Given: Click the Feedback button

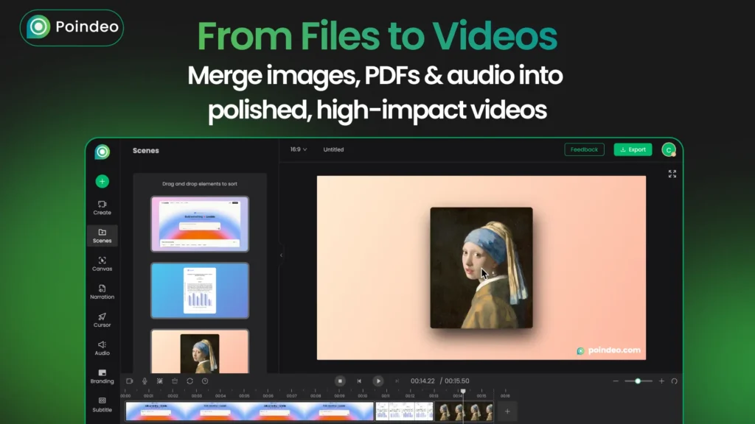Looking at the screenshot, I should pyautogui.click(x=584, y=149).
